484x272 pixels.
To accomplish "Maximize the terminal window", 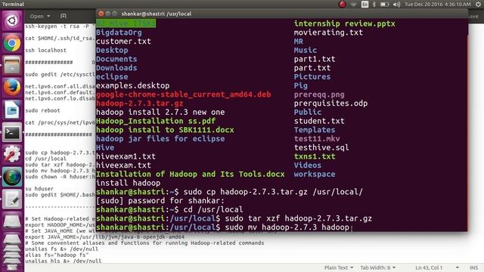I will click(114, 14).
